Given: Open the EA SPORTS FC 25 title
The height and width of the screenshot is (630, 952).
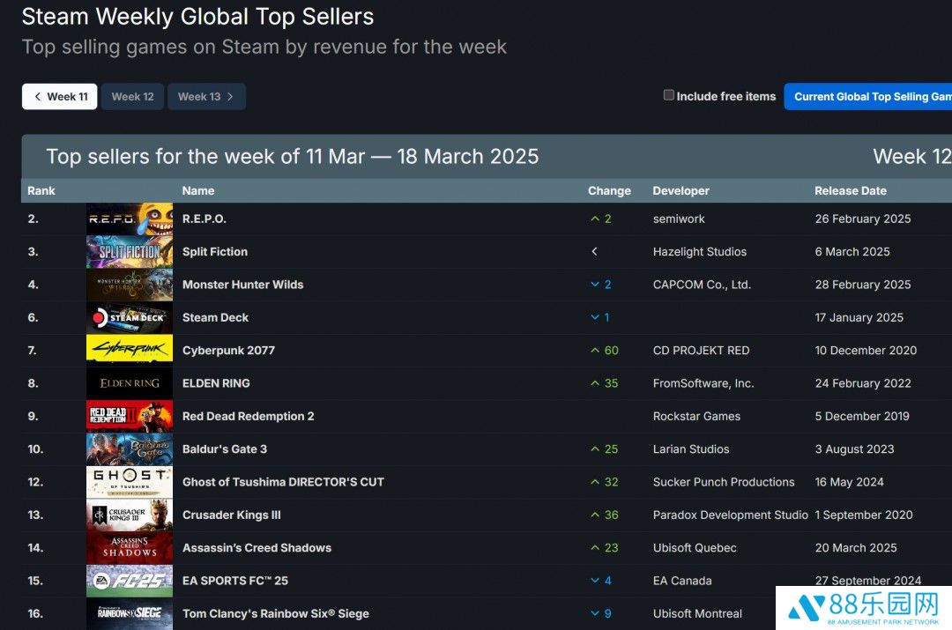Looking at the screenshot, I should pyautogui.click(x=235, y=581).
